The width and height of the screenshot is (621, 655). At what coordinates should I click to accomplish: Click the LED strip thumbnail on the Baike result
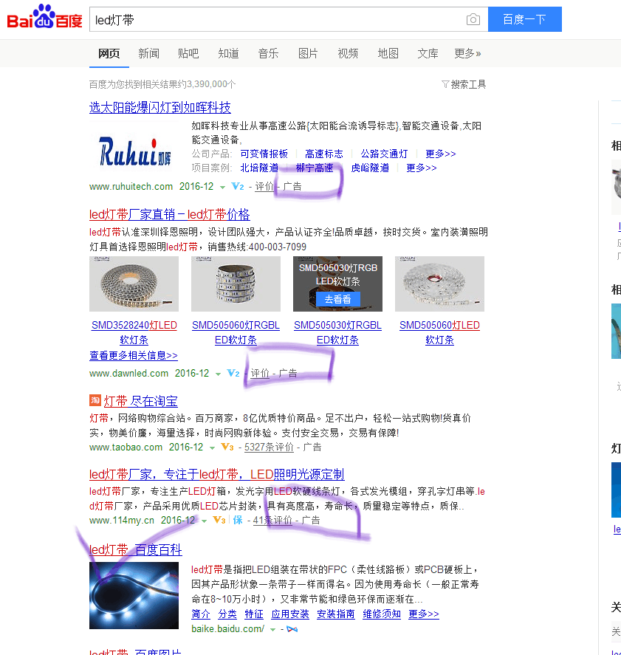point(134,595)
